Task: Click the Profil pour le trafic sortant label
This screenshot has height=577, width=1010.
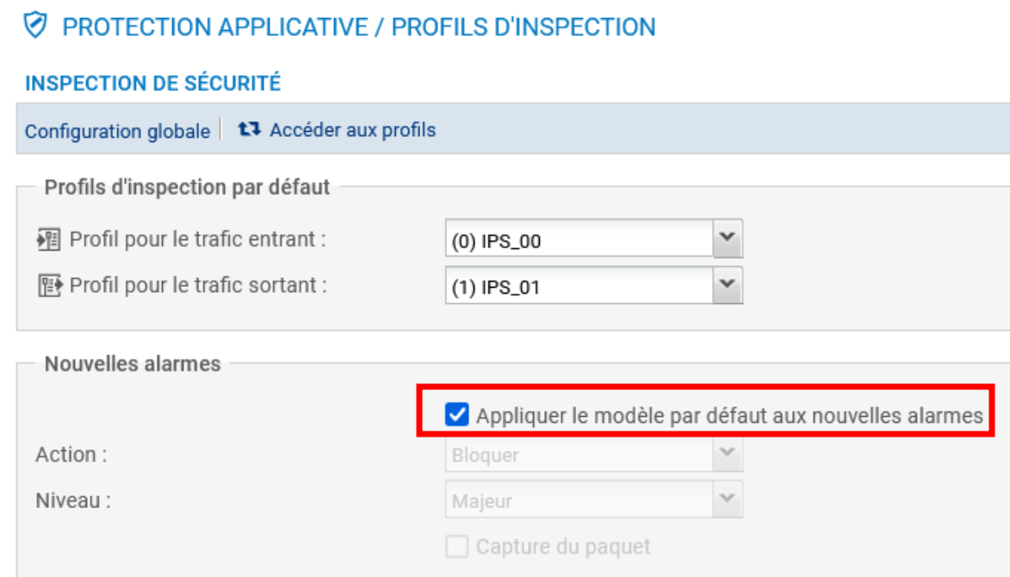Action: click(x=198, y=285)
